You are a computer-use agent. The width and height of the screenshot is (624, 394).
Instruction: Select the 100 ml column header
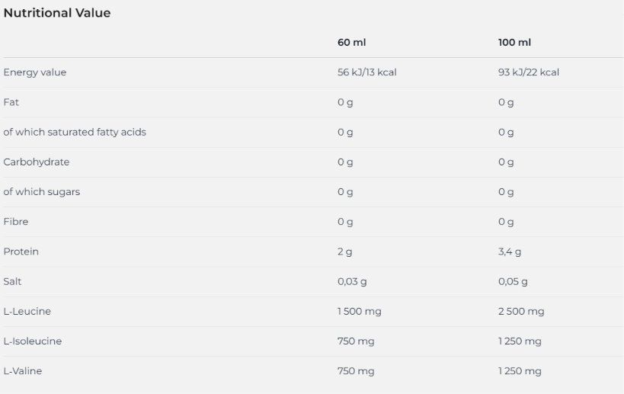click(x=514, y=42)
